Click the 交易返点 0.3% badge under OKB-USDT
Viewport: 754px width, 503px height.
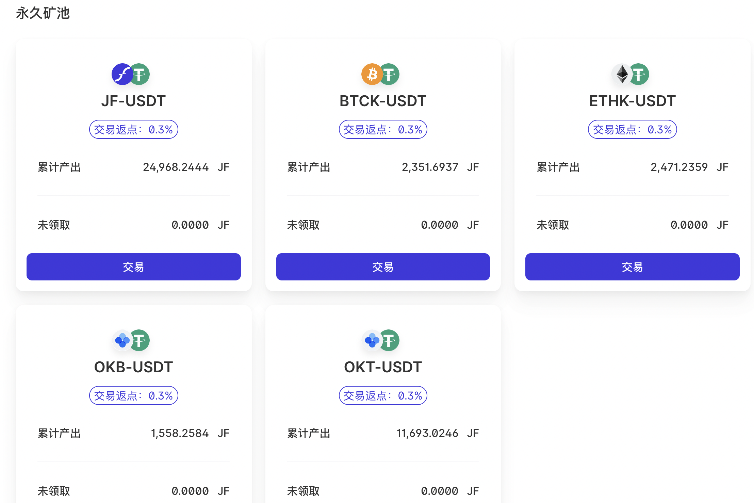(x=134, y=395)
